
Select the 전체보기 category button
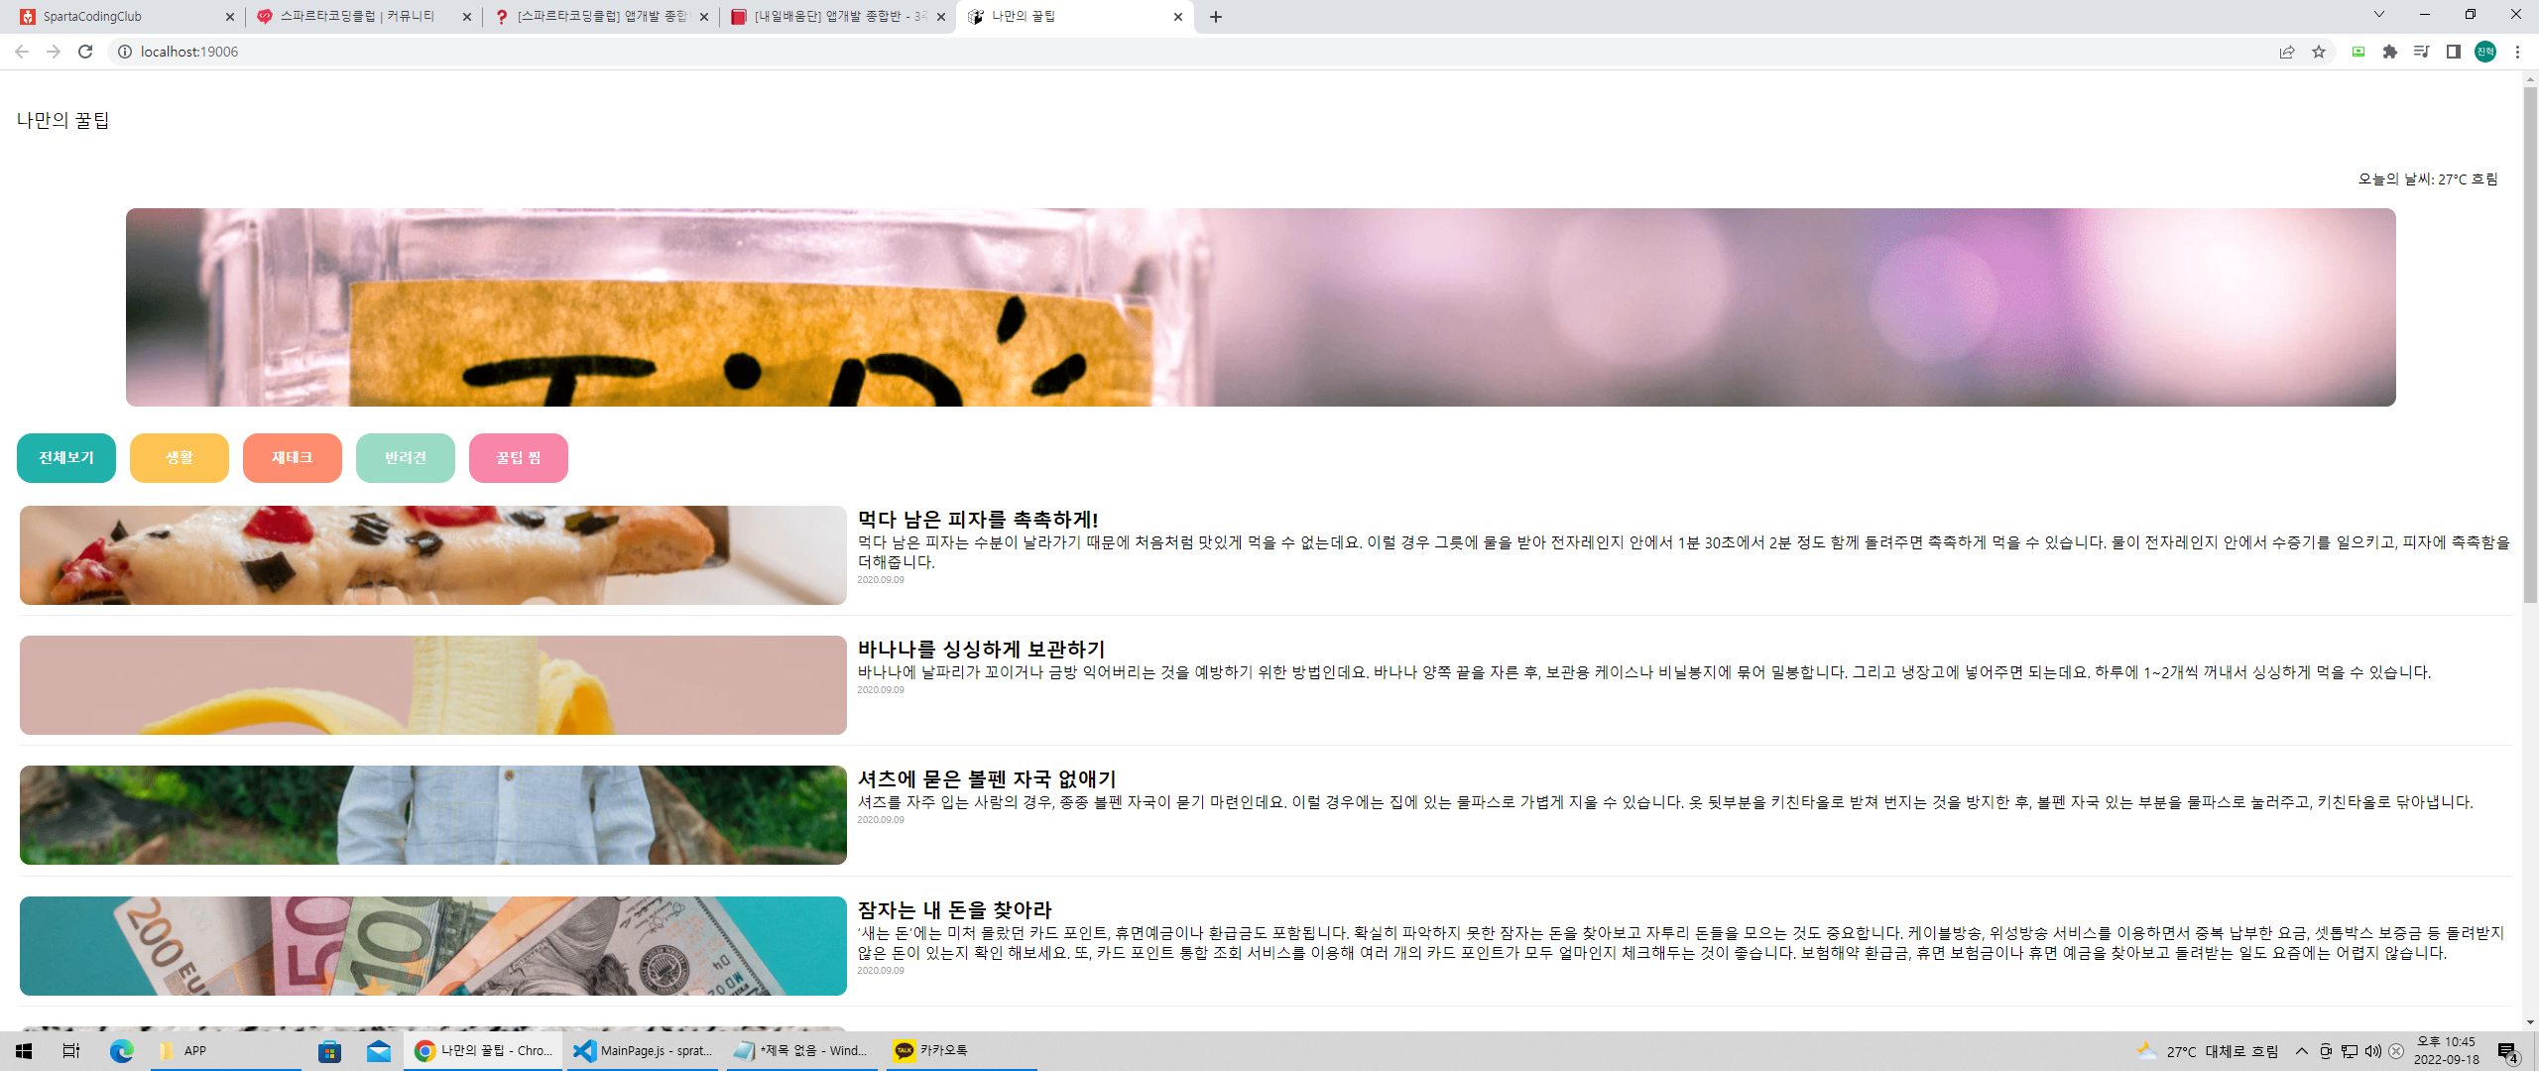(x=66, y=458)
